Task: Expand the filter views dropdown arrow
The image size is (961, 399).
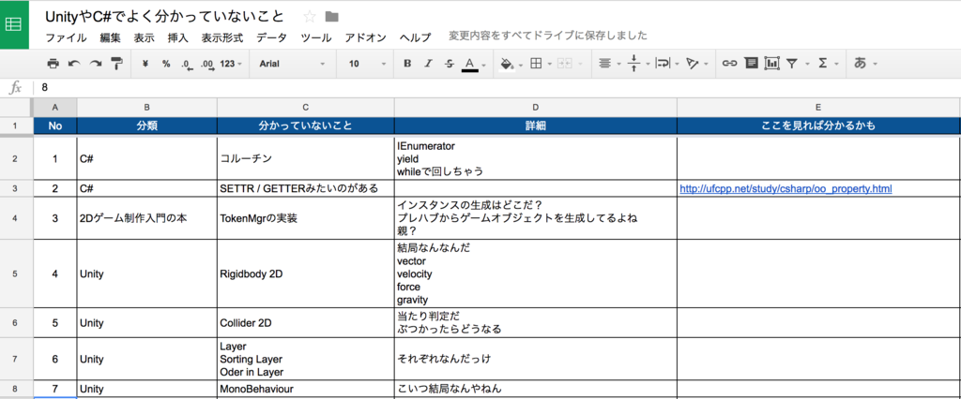Action: (x=807, y=65)
